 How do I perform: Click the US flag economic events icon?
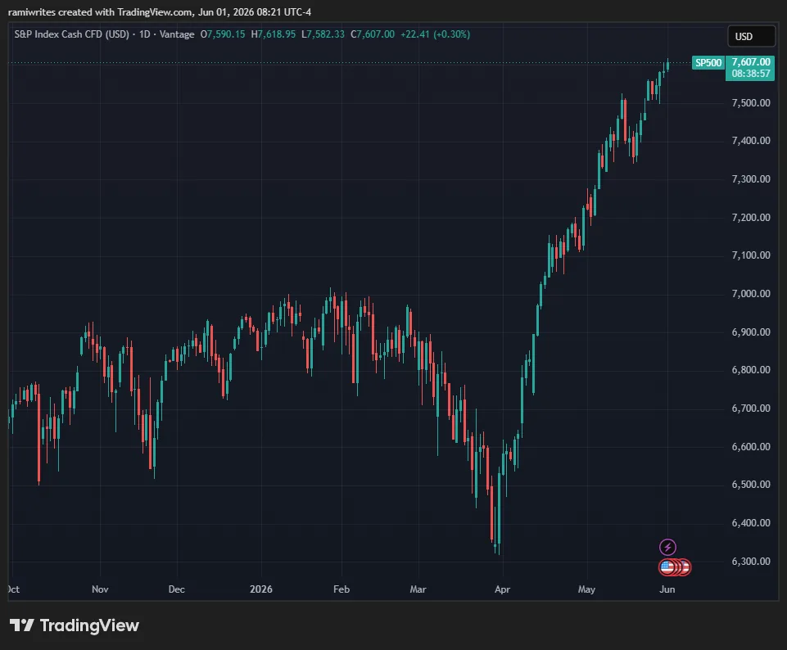pyautogui.click(x=668, y=567)
